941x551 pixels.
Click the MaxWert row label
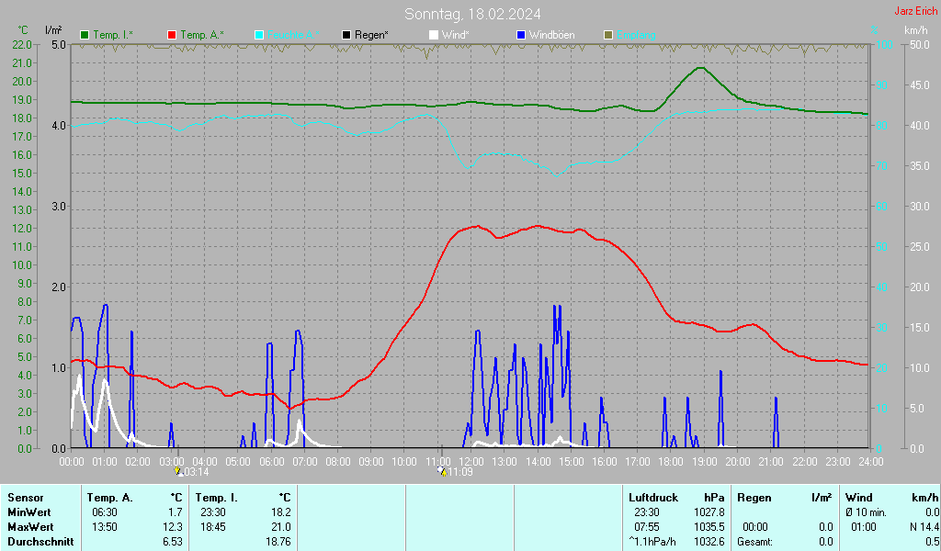(x=30, y=527)
